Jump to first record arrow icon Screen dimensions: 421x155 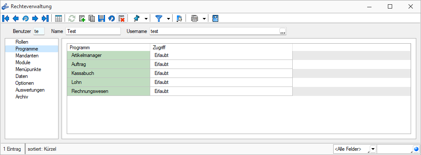tap(5, 18)
